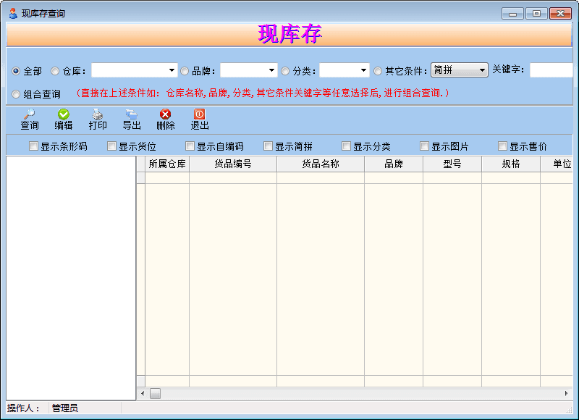Click the 关键字 input field
579x420 pixels.
pos(551,70)
